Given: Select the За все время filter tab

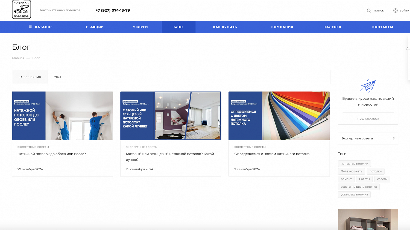Looking at the screenshot, I should [30, 77].
